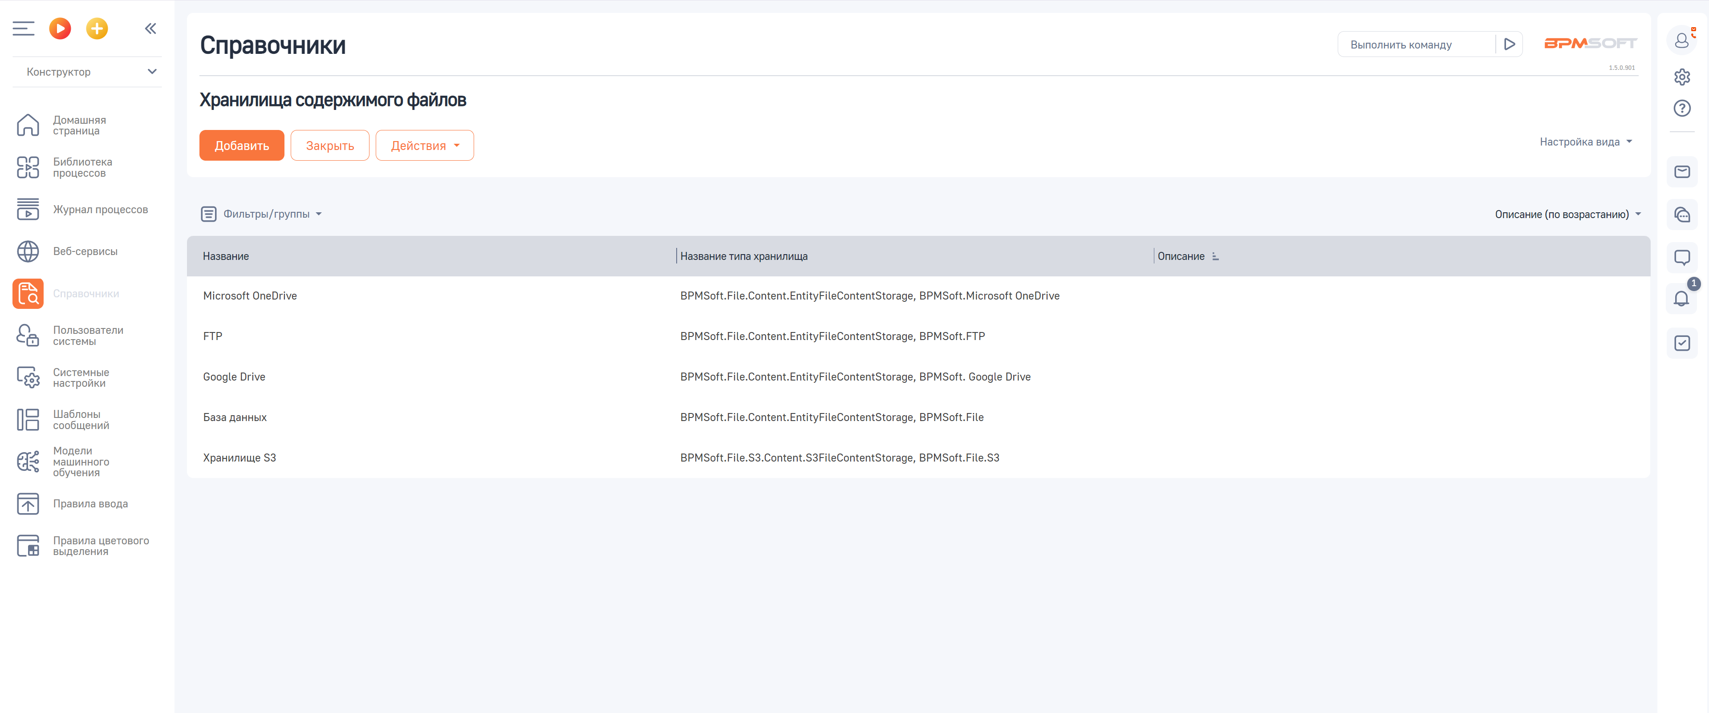Click the Закрыть button
The image size is (1709, 713).
330,146
